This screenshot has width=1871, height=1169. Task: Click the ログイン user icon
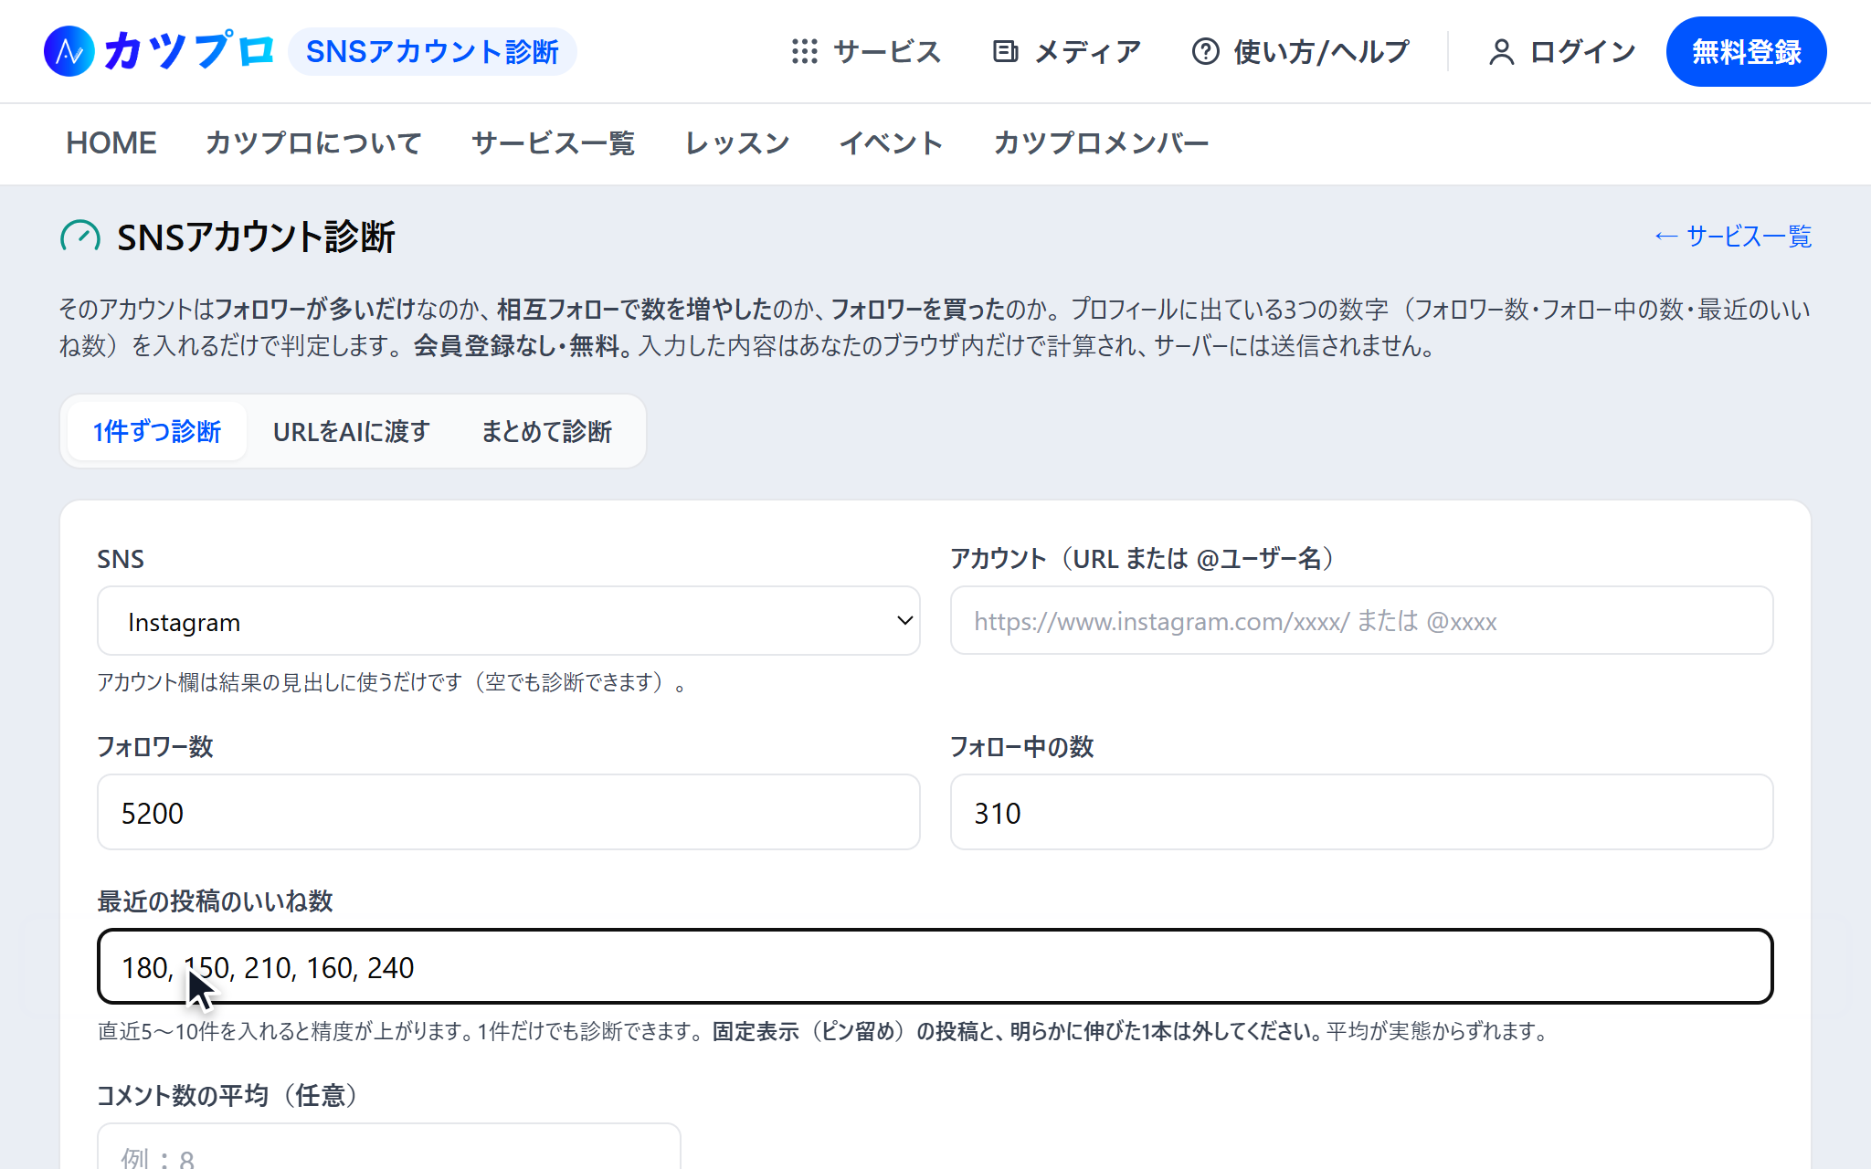[1501, 52]
